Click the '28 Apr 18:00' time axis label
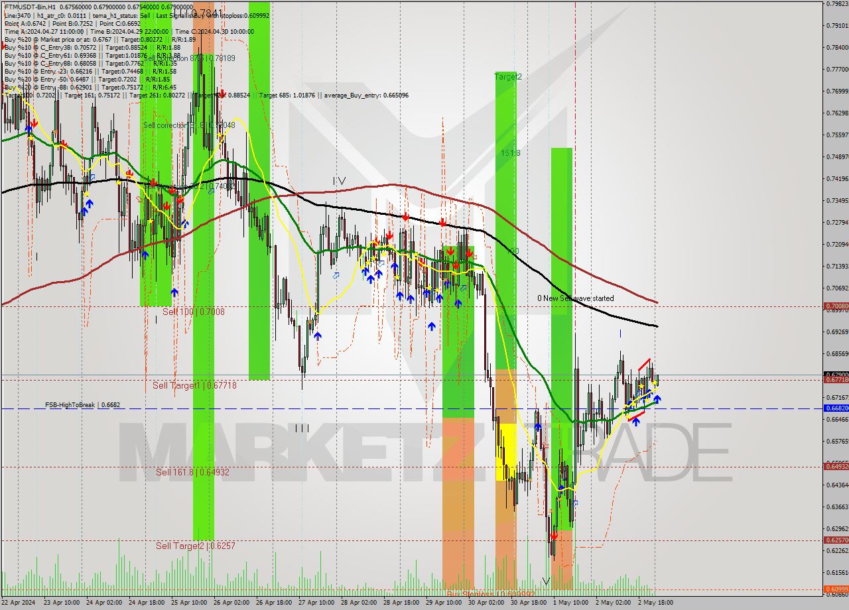849x610 pixels. (x=401, y=603)
